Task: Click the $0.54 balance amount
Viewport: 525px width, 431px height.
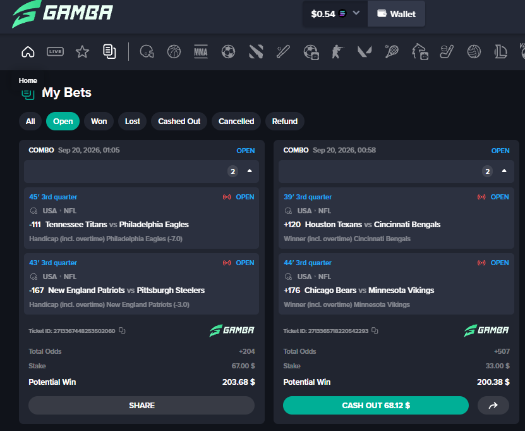Action: pos(323,14)
